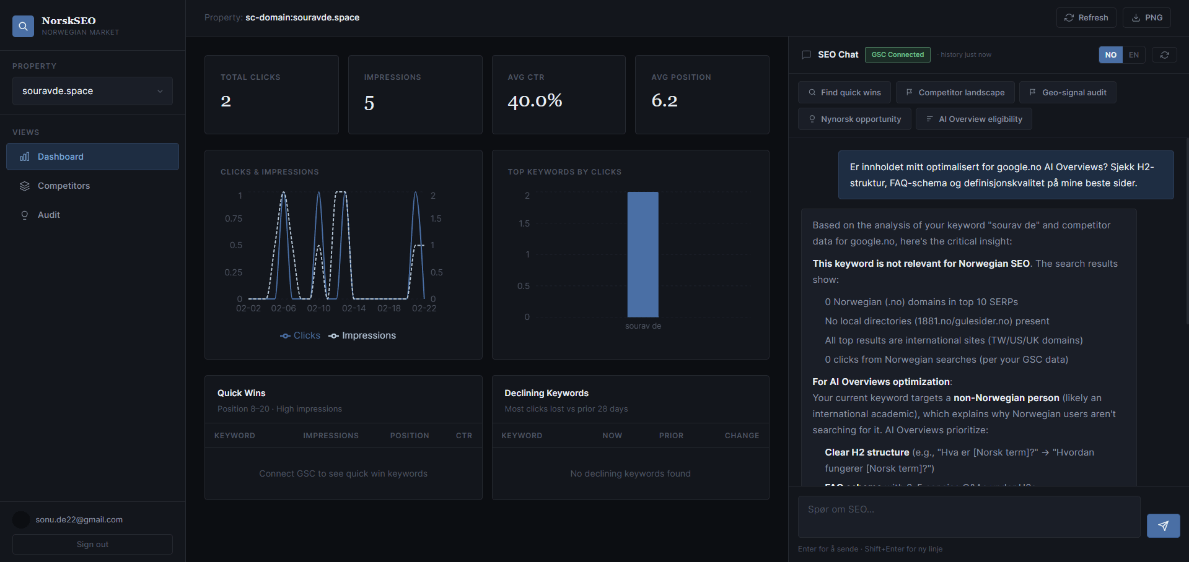Click the Audit lightbulb icon
The image size is (1189, 562).
coord(25,215)
